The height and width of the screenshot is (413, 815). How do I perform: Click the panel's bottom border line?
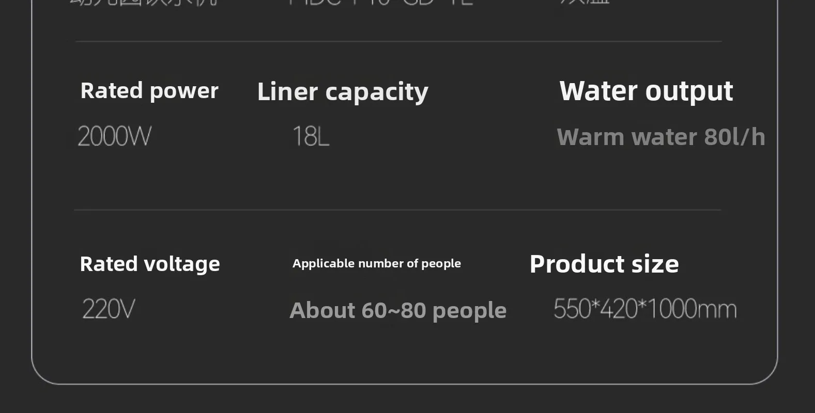(403, 384)
